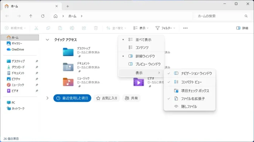The image size is (254, 142).
Task: Open the 新規作成 dropdown
Action: (x=15, y=28)
